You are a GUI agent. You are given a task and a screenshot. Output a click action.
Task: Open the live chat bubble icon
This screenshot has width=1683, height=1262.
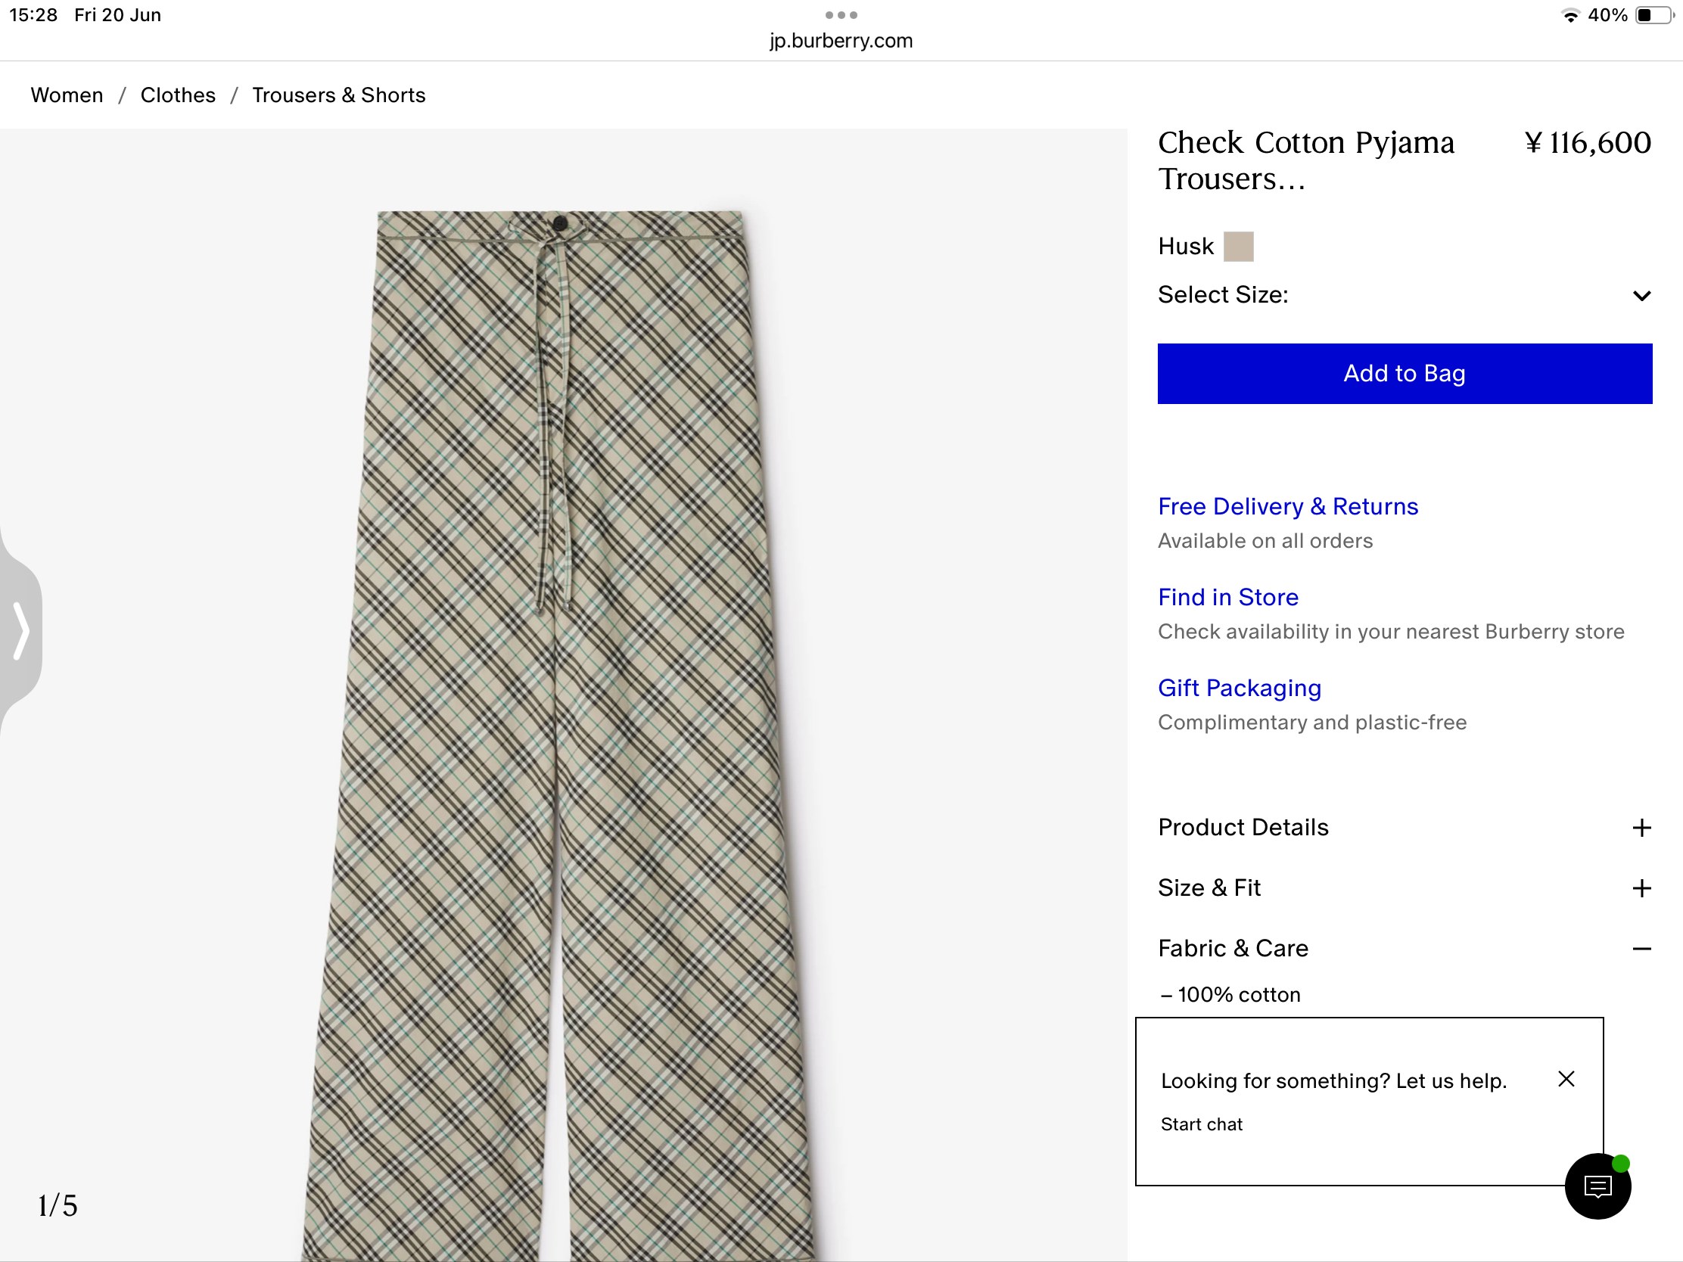point(1597,1186)
